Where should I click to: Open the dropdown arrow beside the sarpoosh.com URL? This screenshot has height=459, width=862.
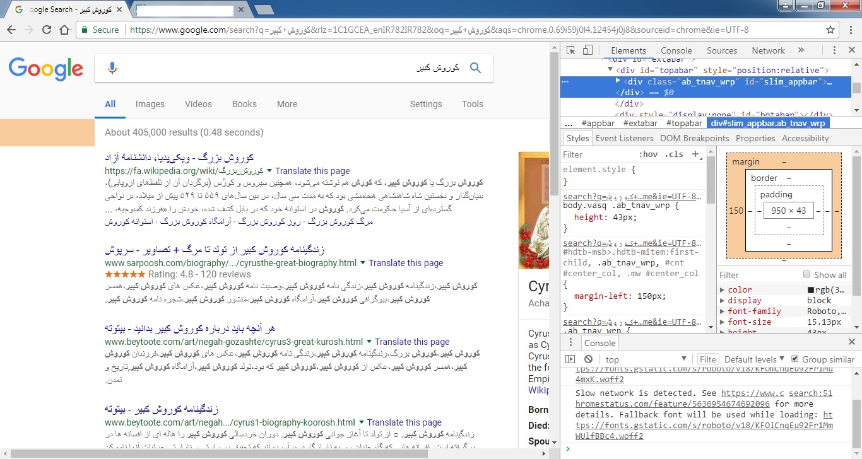click(363, 263)
